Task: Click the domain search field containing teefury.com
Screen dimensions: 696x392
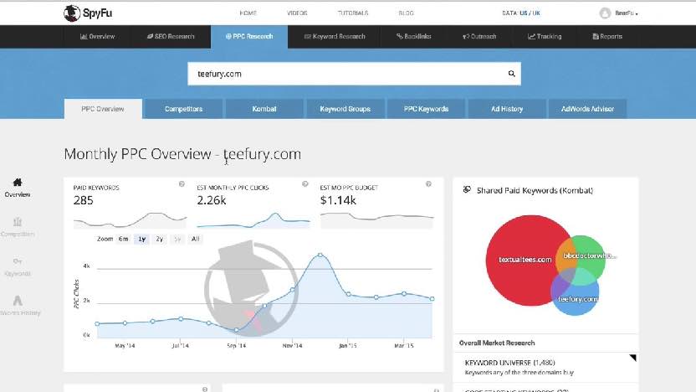Action: tap(354, 74)
